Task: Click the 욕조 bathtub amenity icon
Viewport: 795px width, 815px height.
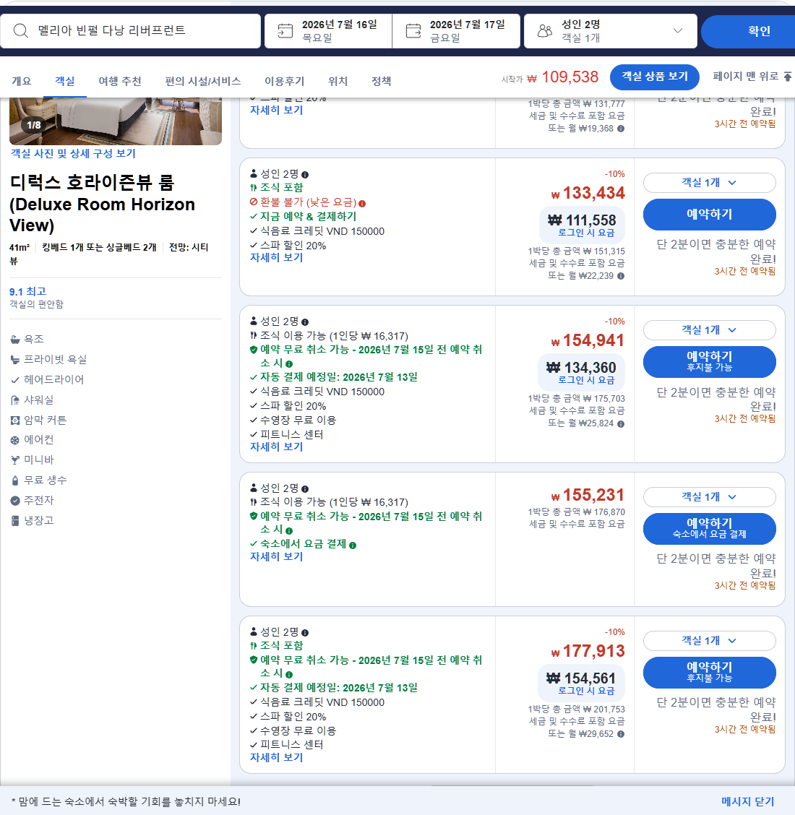Action: (x=15, y=340)
